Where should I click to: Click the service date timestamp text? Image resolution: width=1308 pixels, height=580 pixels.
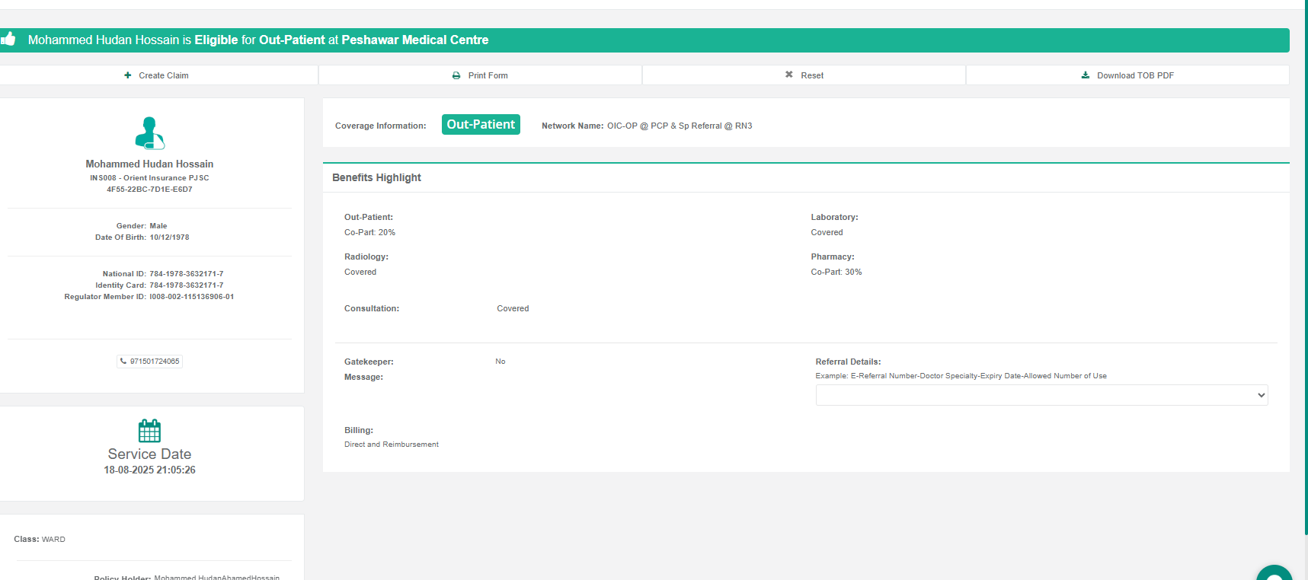(149, 470)
